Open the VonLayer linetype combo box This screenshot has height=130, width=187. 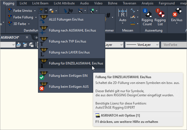click(x=142, y=44)
